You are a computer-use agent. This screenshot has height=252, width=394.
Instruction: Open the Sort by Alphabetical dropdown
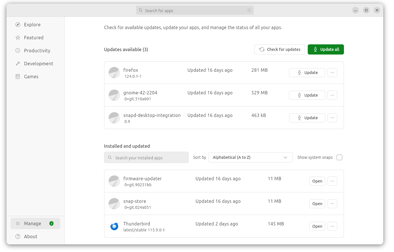pyautogui.click(x=250, y=157)
